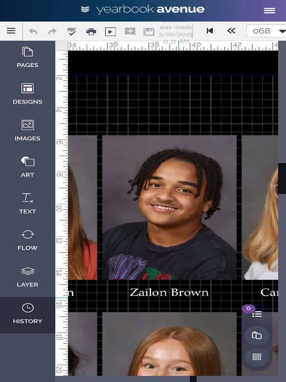286x382 pixels.
Task: Undo the last edit
Action: [33, 31]
